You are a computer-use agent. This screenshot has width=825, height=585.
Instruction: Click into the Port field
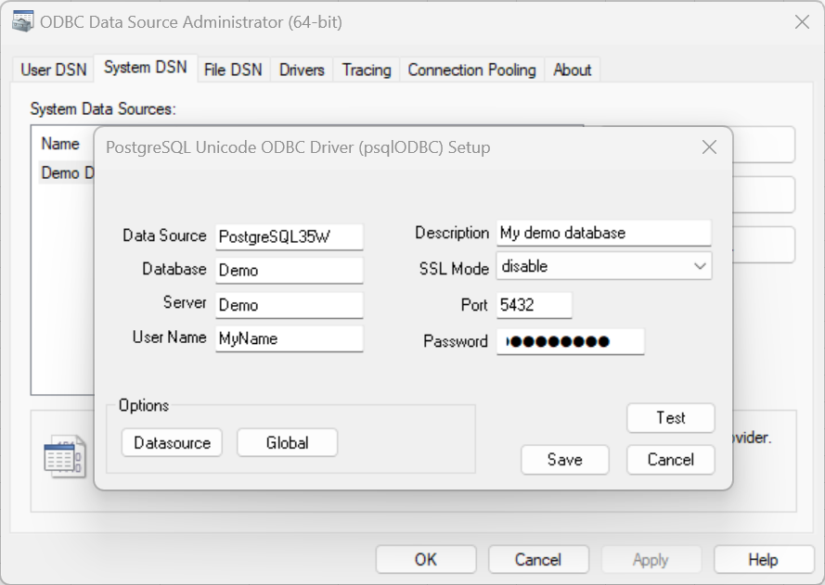534,305
